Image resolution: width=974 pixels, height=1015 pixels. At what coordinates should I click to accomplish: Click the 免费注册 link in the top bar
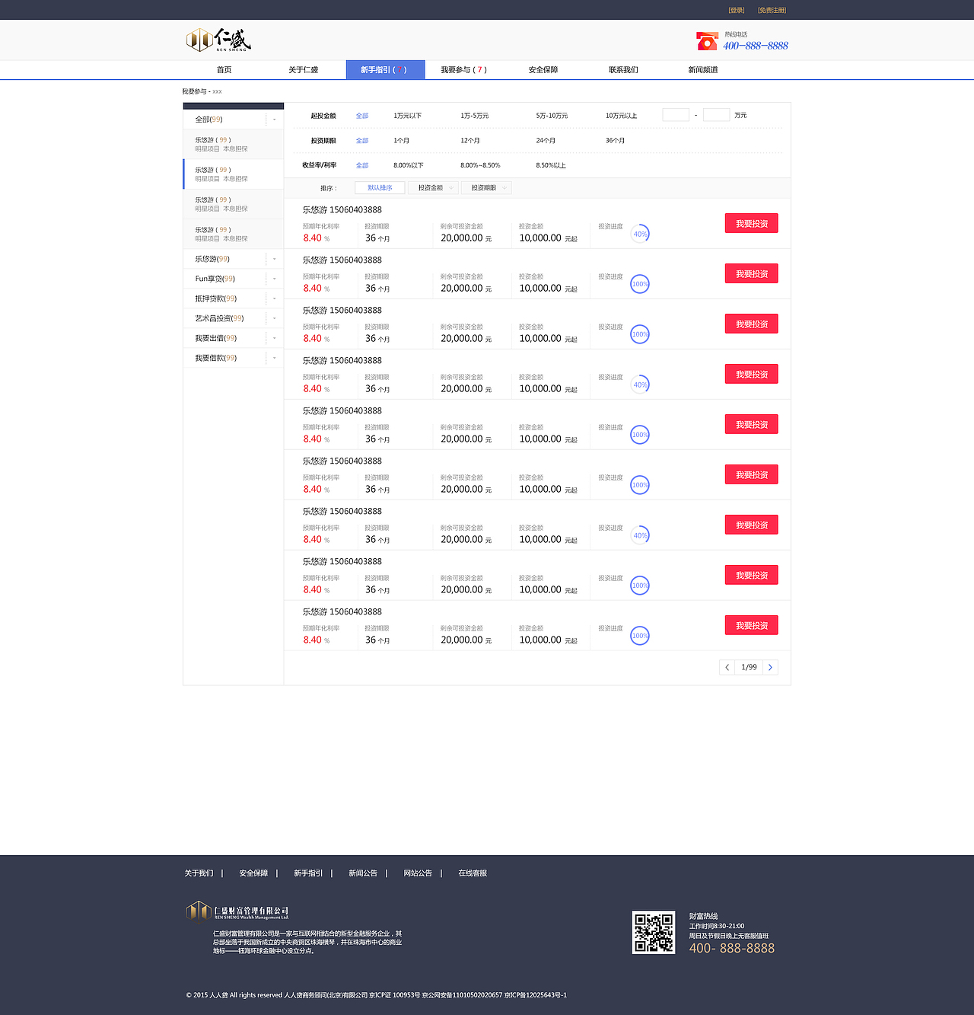click(772, 10)
